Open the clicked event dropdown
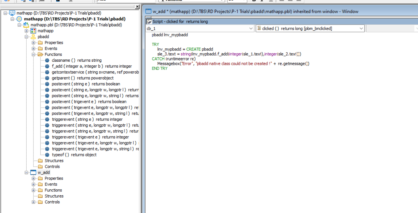 pyautogui.click(x=361, y=29)
